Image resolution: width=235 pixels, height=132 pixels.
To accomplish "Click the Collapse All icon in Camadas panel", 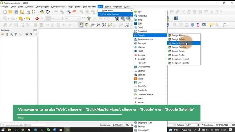I will click(x=31, y=34).
